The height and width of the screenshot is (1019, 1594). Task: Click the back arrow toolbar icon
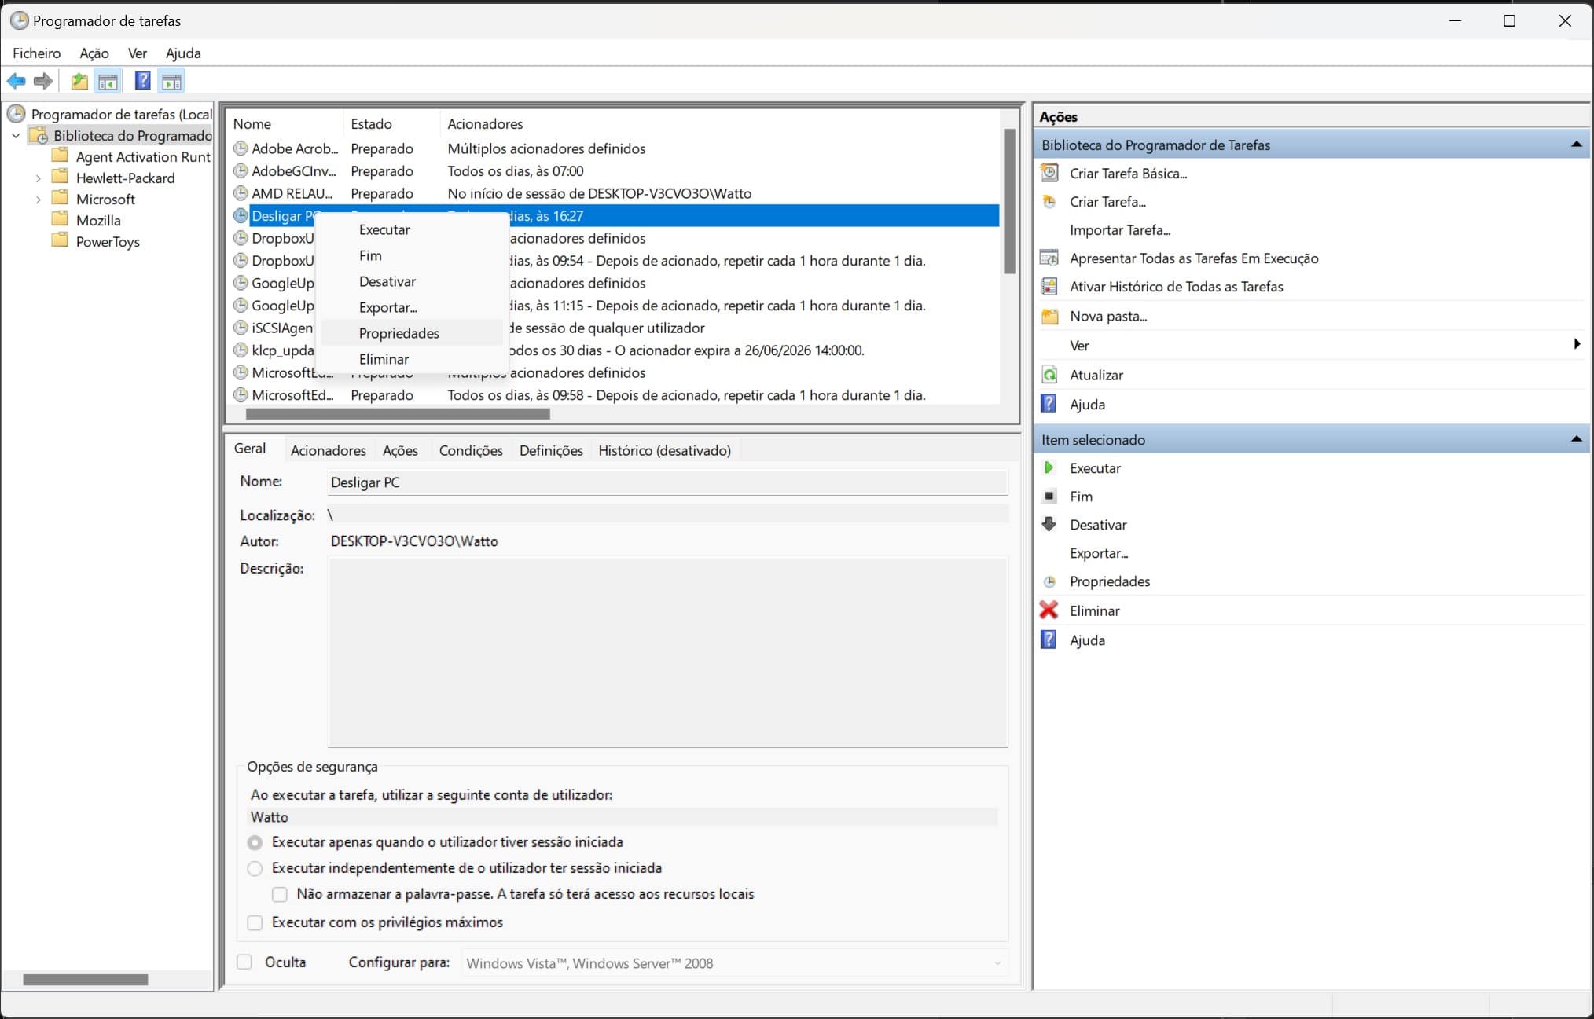point(16,81)
